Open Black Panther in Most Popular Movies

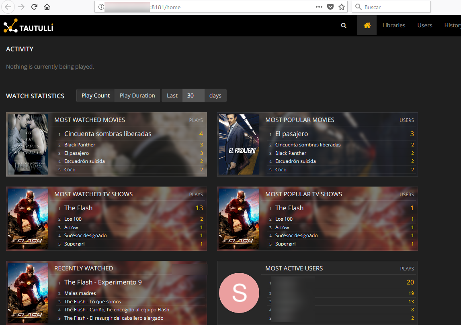pos(291,153)
